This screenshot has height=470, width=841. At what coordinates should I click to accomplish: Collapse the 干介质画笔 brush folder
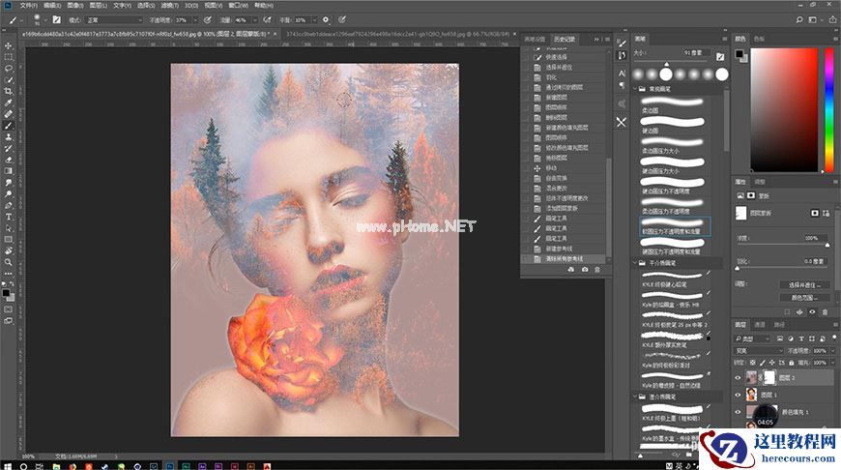pyautogui.click(x=635, y=263)
